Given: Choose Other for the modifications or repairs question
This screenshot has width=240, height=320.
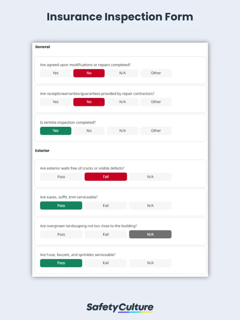Looking at the screenshot, I should tap(156, 73).
